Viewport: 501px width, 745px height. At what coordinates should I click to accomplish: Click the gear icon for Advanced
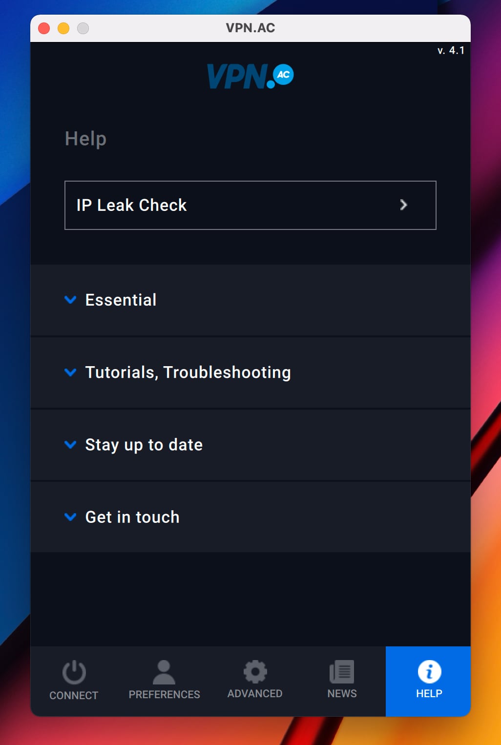pos(255,672)
